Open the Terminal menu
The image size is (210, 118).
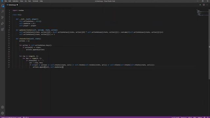click(35, 1)
